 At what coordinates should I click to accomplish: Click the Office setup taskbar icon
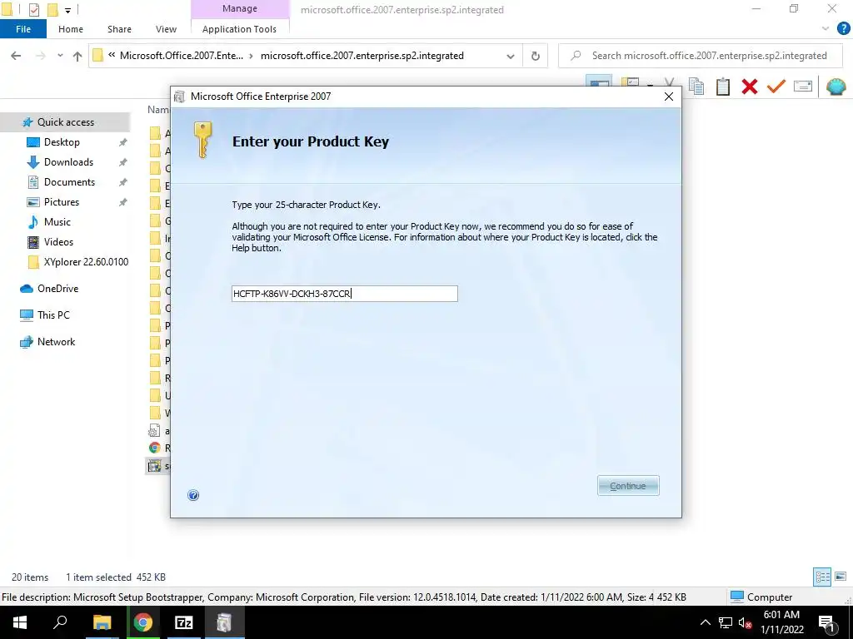pos(225,622)
